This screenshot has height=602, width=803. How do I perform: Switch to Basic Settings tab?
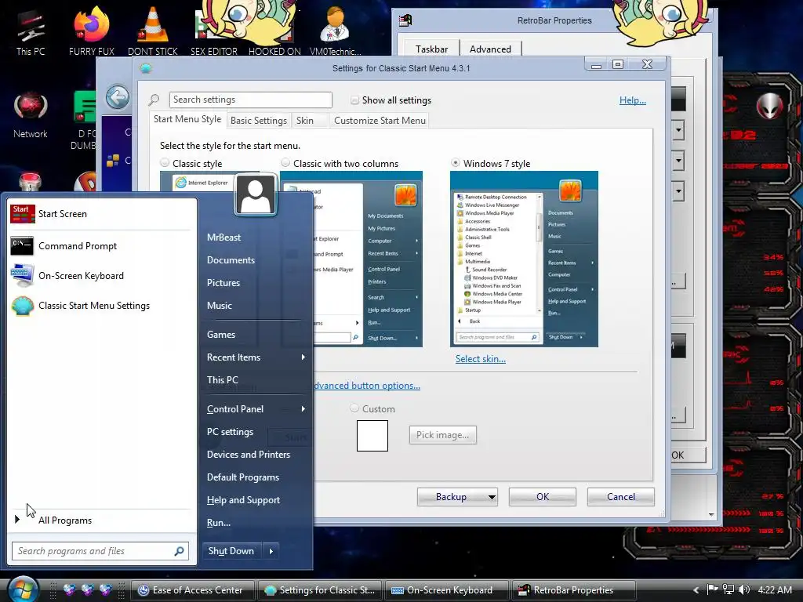[x=259, y=120]
